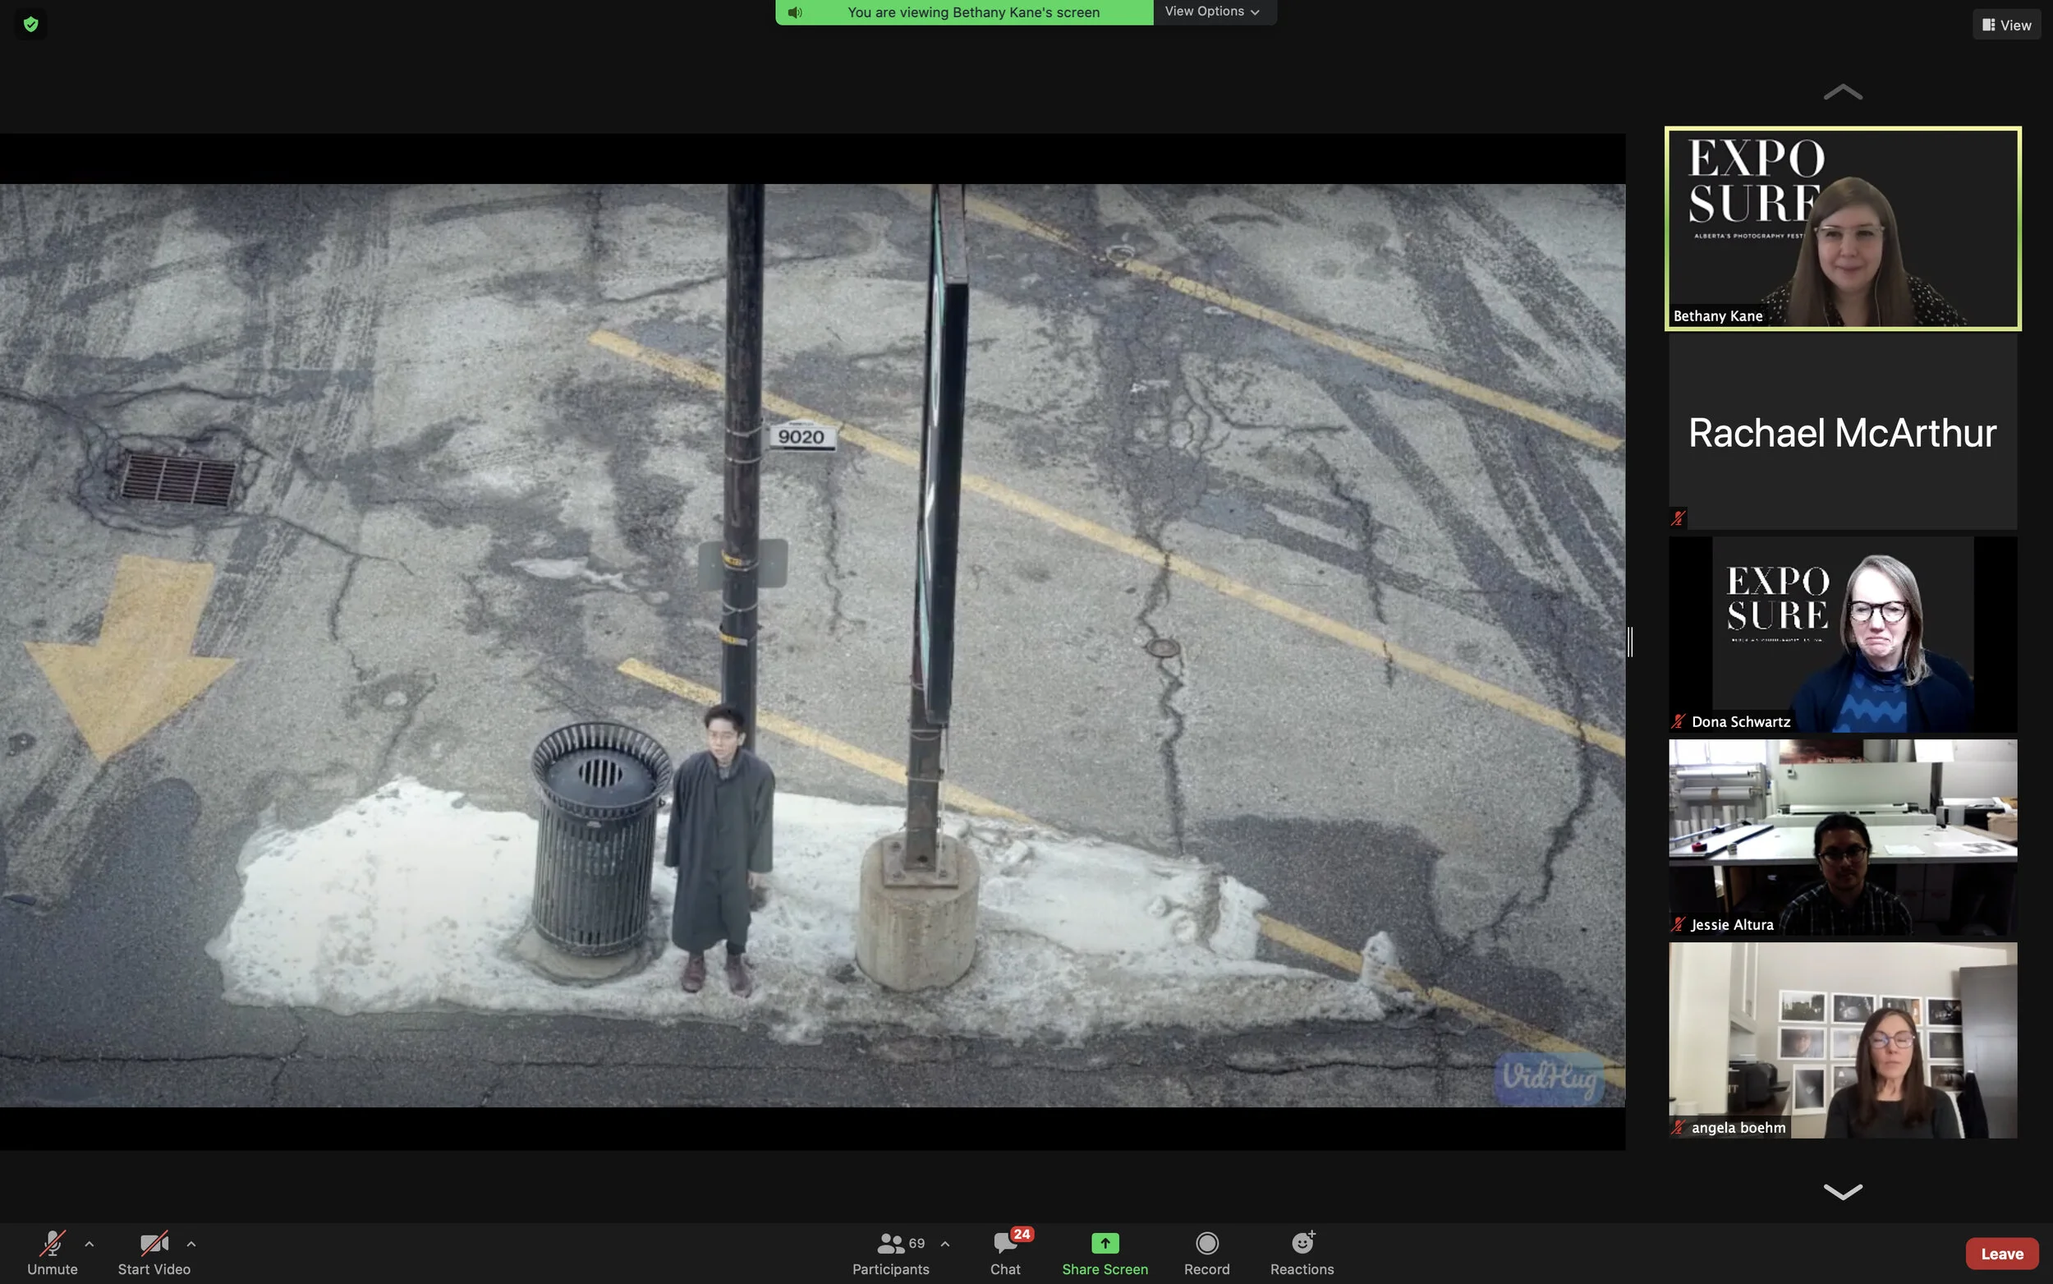The image size is (2053, 1284).
Task: Click the green encryption shield icon
Action: (31, 24)
